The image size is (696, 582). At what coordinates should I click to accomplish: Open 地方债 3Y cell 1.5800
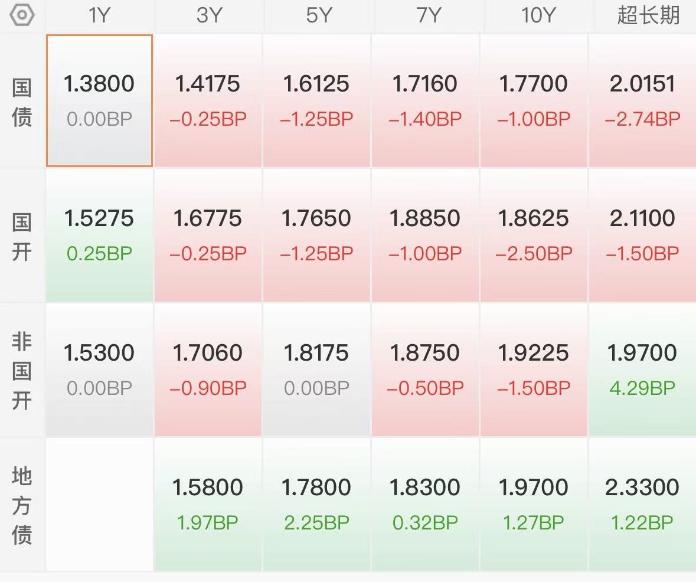(x=208, y=504)
